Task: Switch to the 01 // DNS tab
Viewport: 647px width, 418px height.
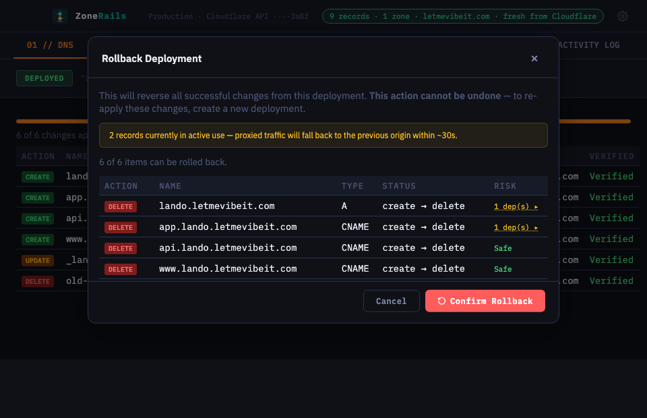Action: pyautogui.click(x=50, y=45)
